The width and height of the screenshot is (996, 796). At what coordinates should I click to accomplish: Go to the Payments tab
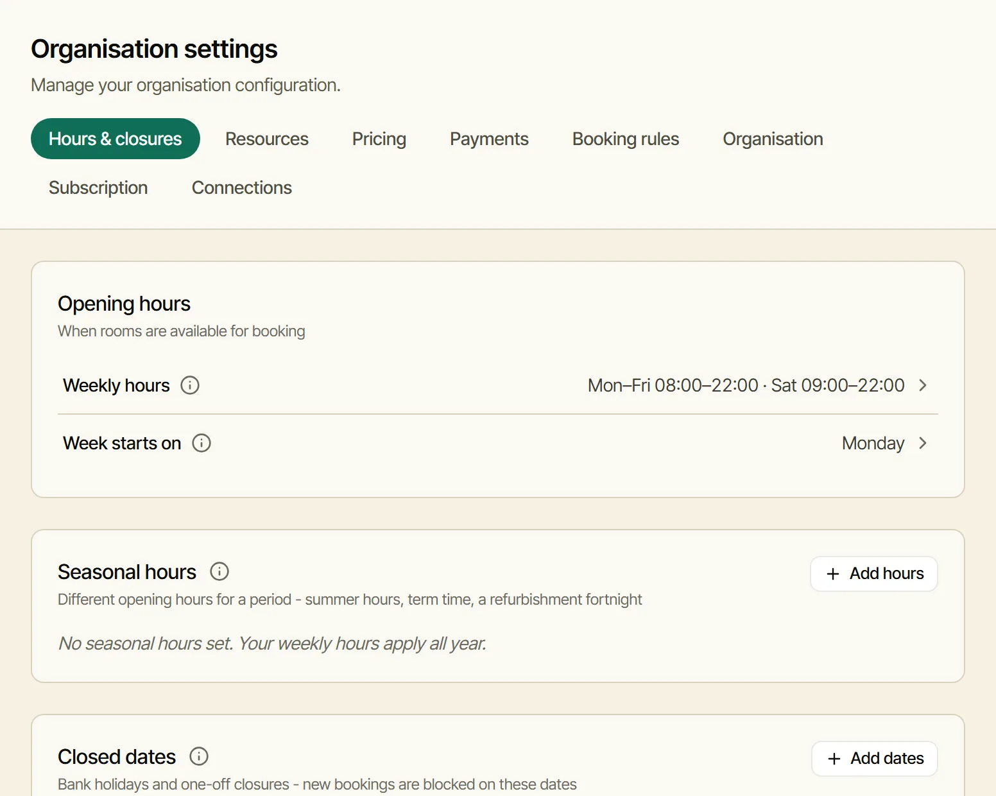tap(489, 139)
